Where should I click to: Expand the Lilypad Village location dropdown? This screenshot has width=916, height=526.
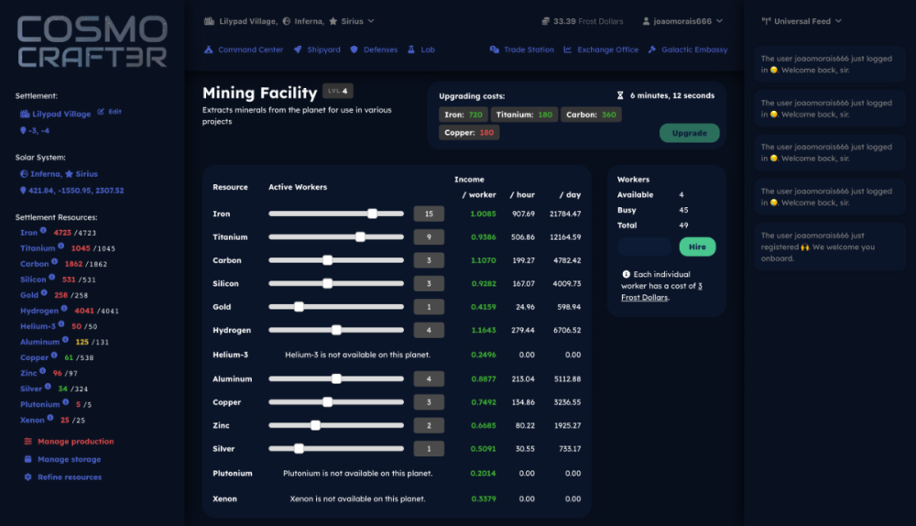(370, 20)
